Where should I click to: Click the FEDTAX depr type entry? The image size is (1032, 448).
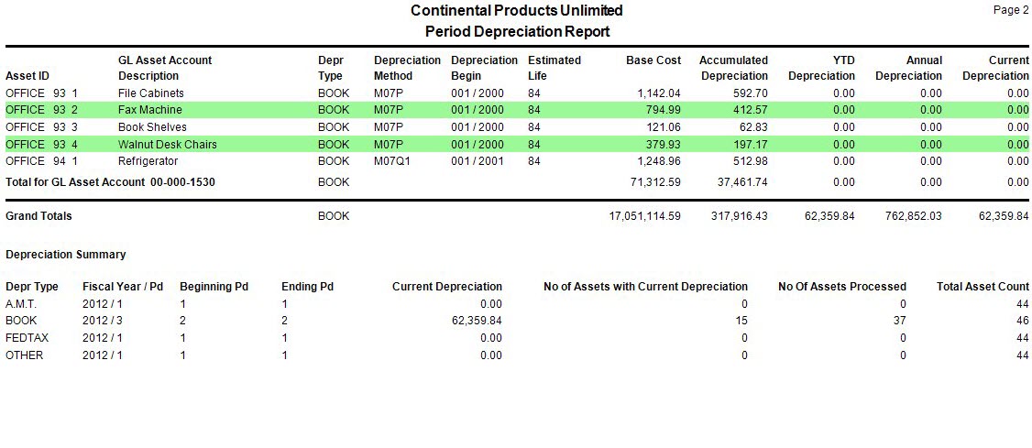click(27, 338)
